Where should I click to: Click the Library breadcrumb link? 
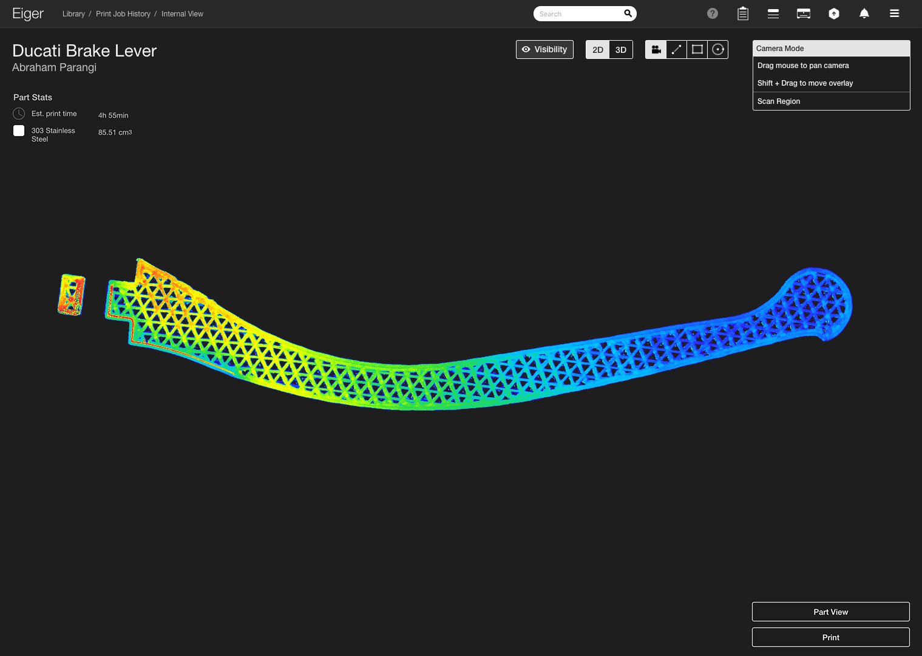73,14
